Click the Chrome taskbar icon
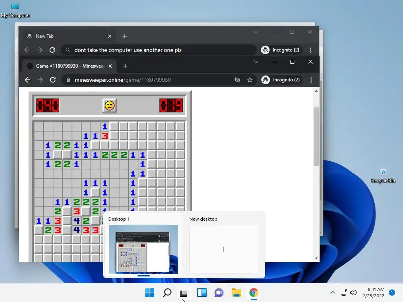 click(254, 293)
